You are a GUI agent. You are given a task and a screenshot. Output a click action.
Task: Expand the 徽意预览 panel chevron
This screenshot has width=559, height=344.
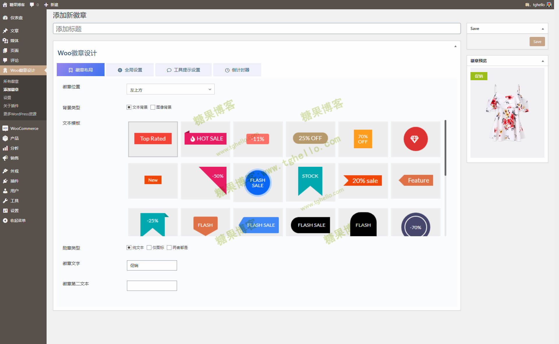pyautogui.click(x=542, y=61)
